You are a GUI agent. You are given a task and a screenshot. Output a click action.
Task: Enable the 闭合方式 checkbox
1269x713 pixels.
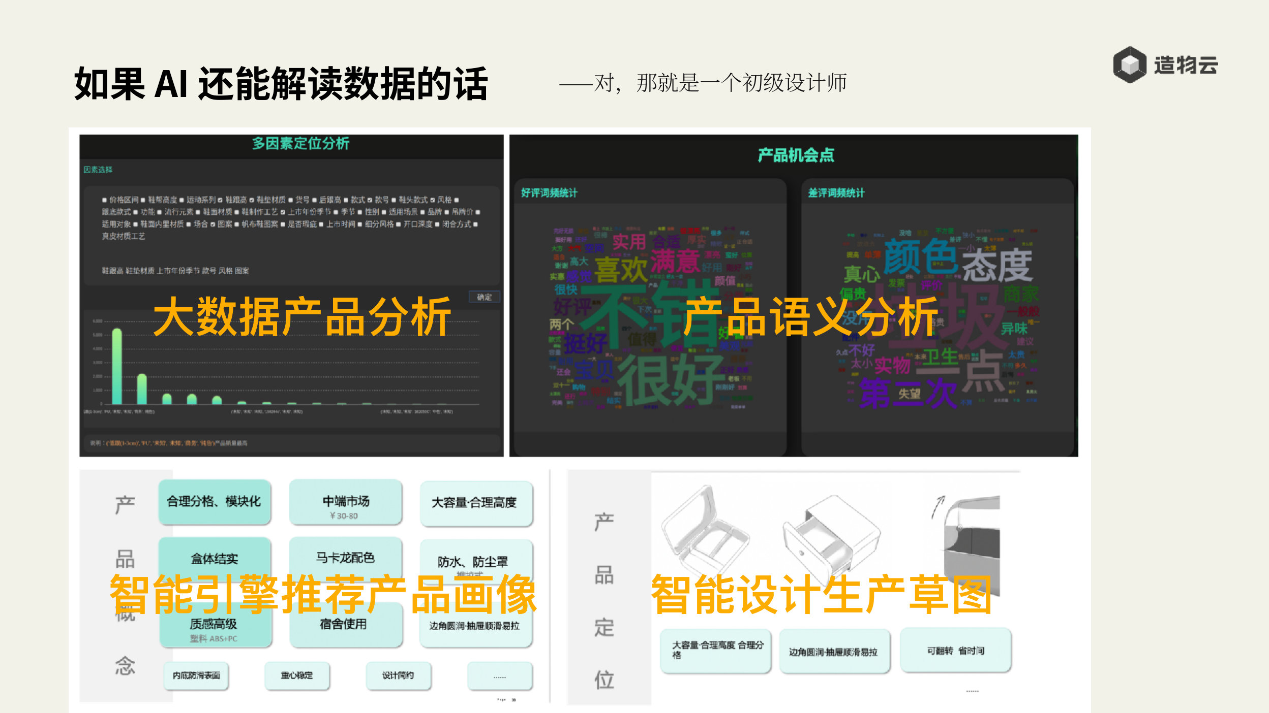point(437,224)
